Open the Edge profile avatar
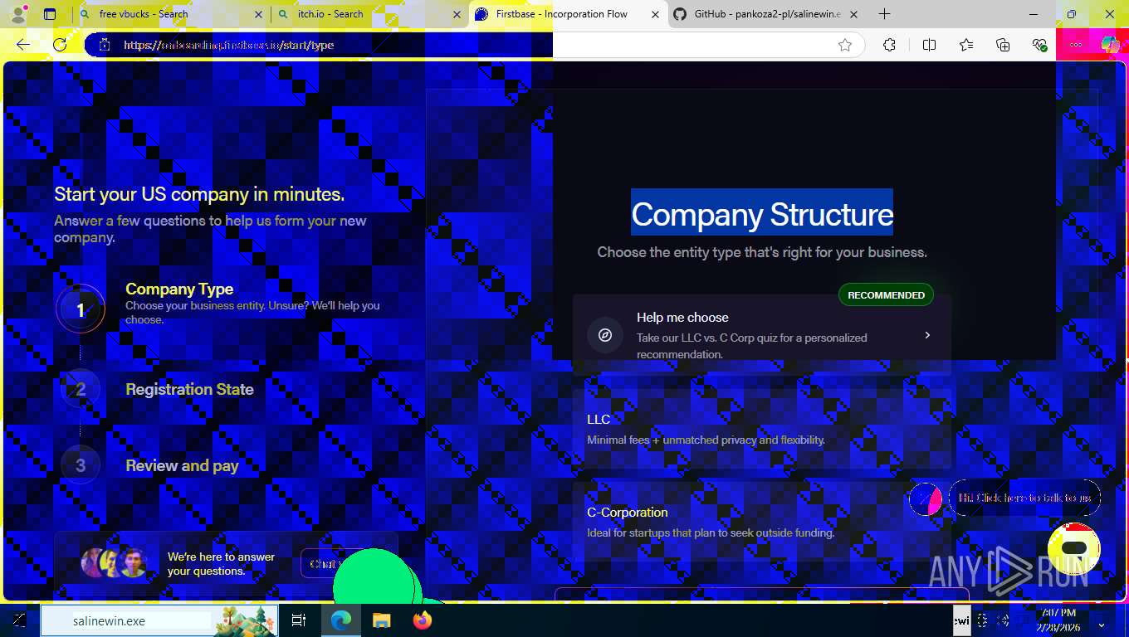The height and width of the screenshot is (637, 1129). coord(18,14)
